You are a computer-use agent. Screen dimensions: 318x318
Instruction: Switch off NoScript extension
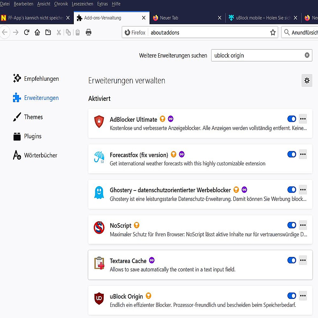click(x=292, y=225)
